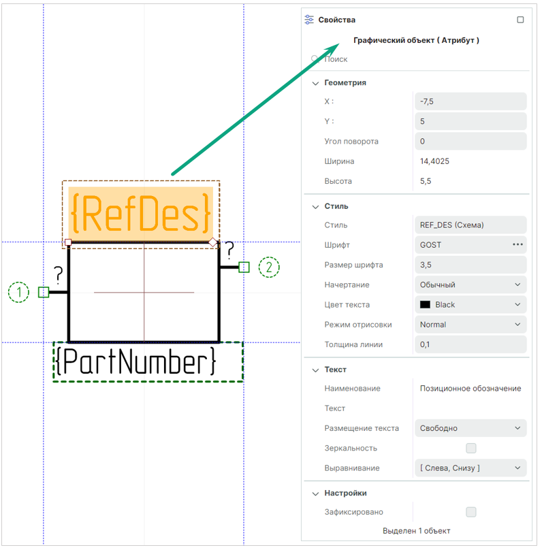The width and height of the screenshot is (542, 552).
Task: Click the Properties panel sliders icon
Action: (x=310, y=20)
